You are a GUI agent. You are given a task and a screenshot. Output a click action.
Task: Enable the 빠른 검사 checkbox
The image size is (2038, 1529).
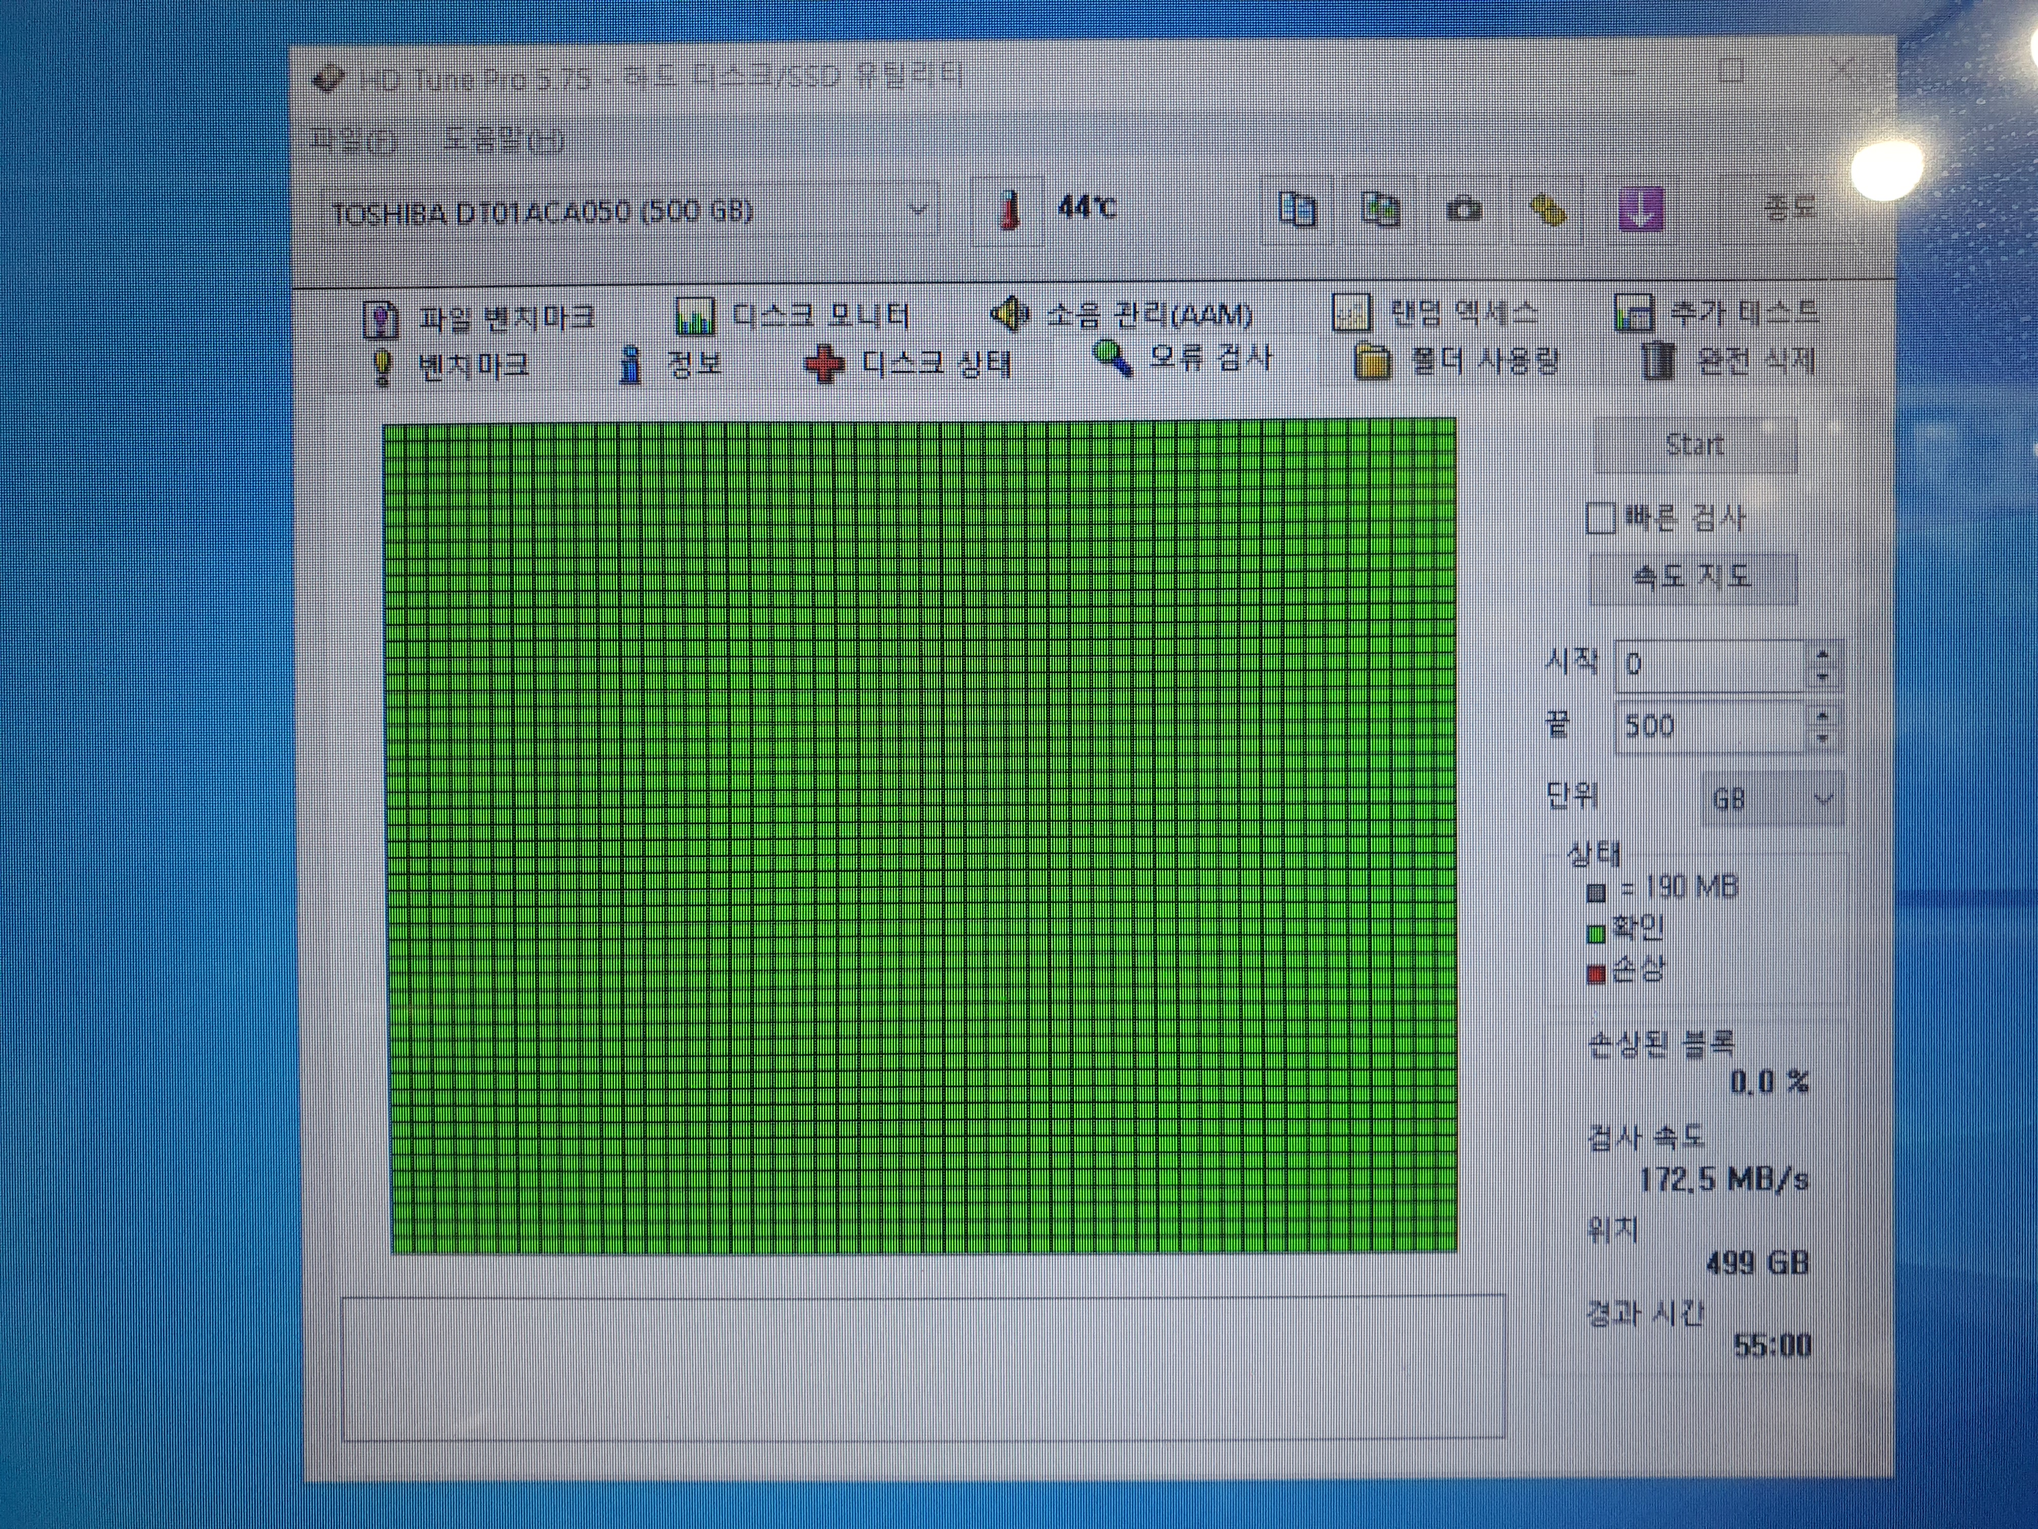point(1600,519)
